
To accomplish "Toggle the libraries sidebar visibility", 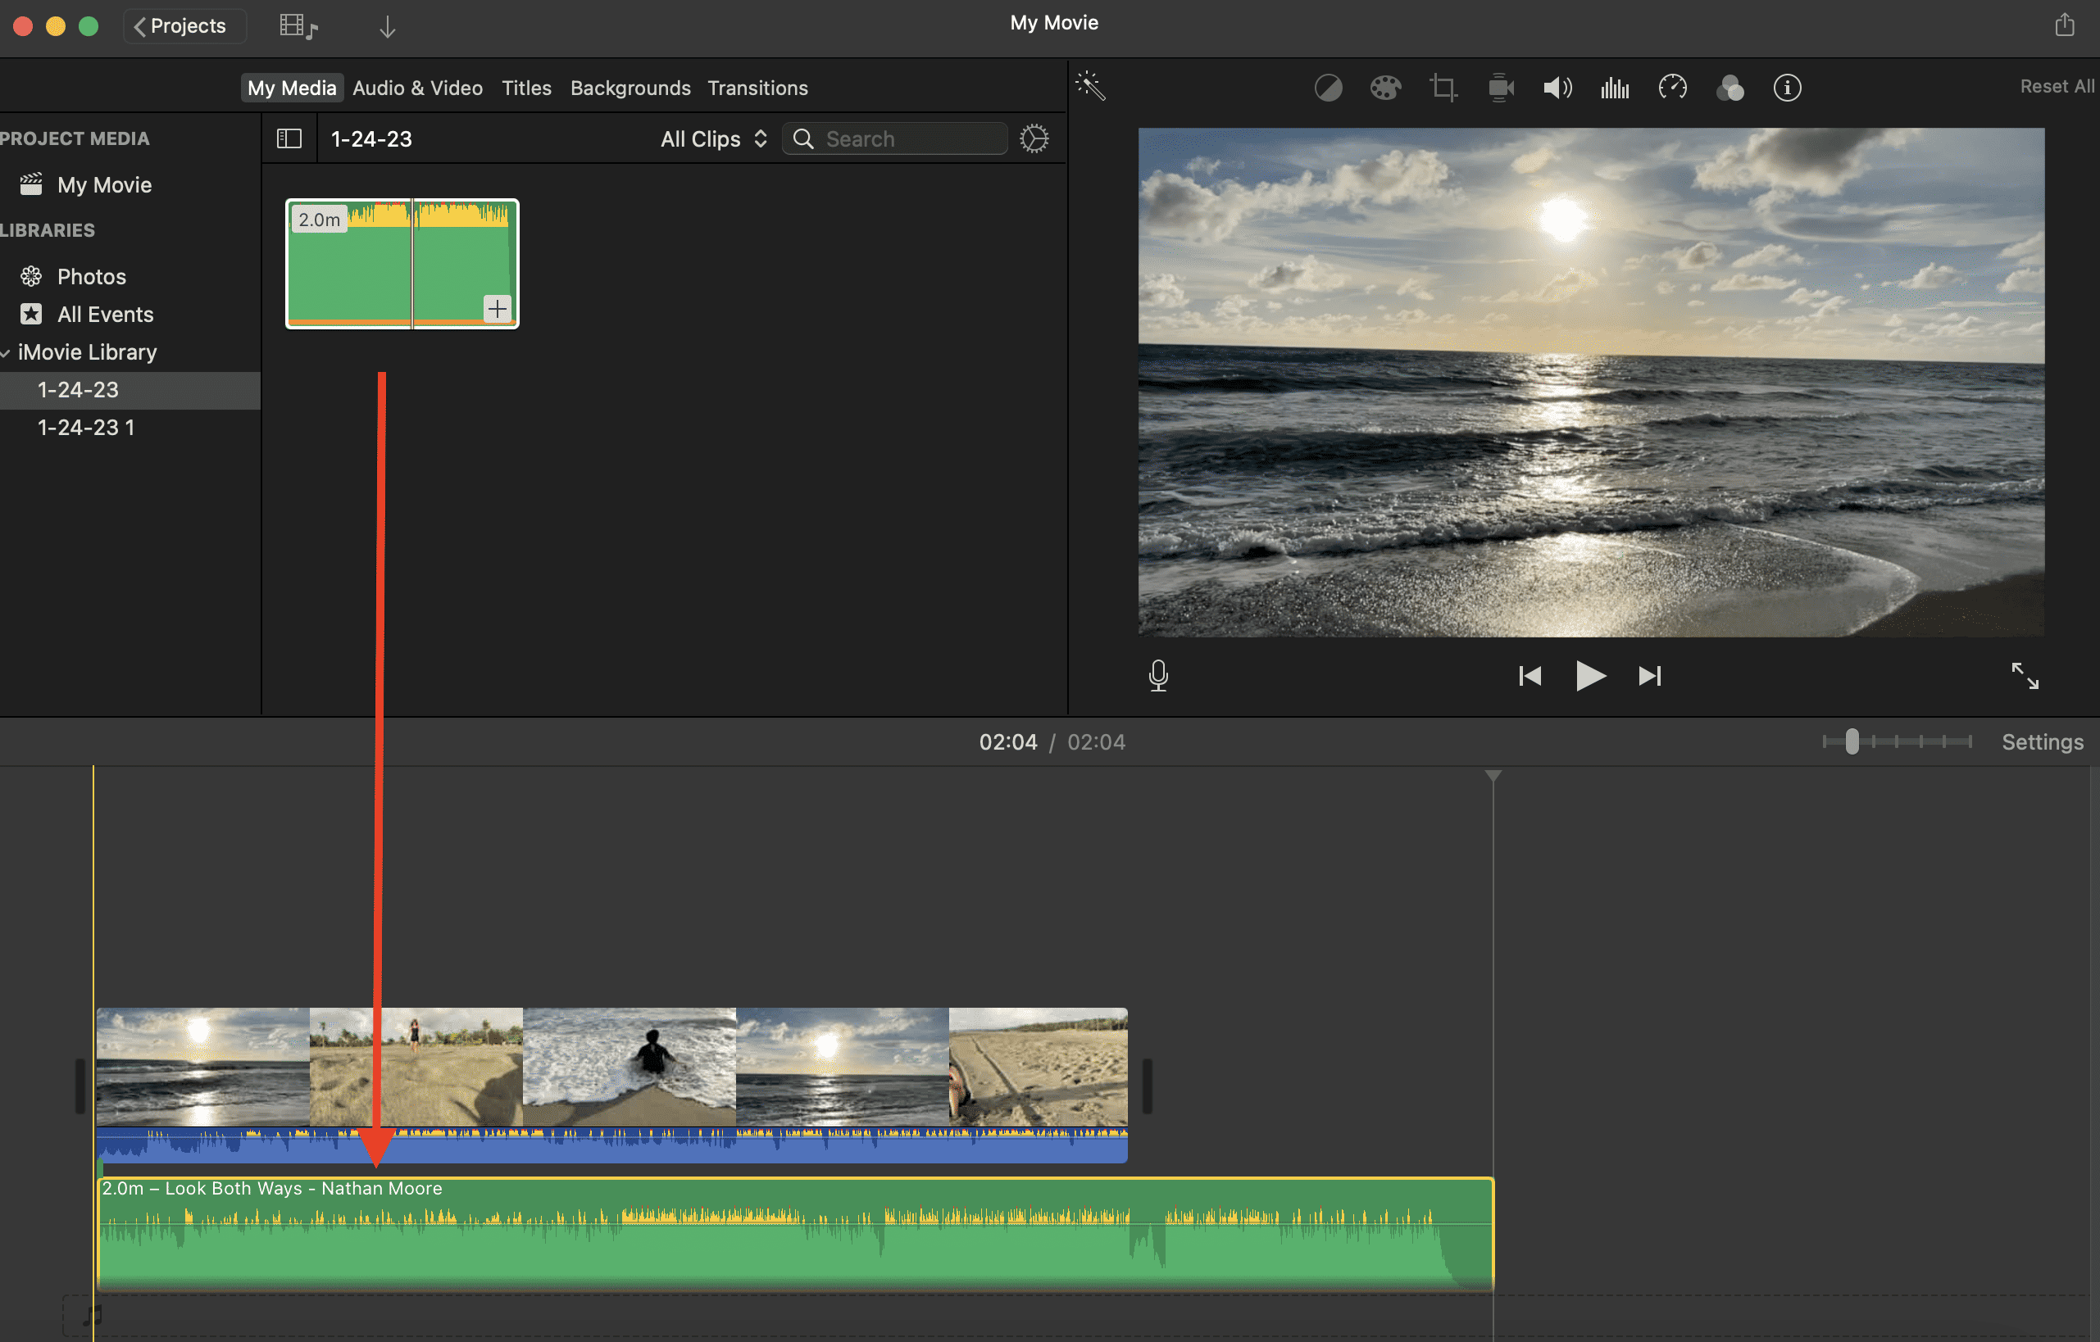I will coord(289,138).
